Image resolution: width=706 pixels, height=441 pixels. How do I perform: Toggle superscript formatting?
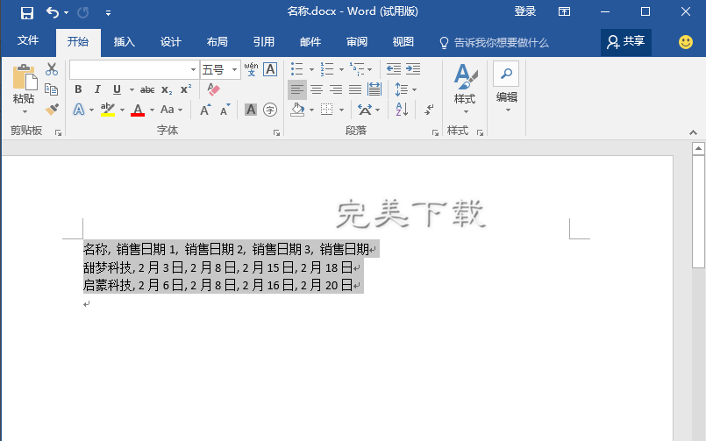click(x=186, y=89)
